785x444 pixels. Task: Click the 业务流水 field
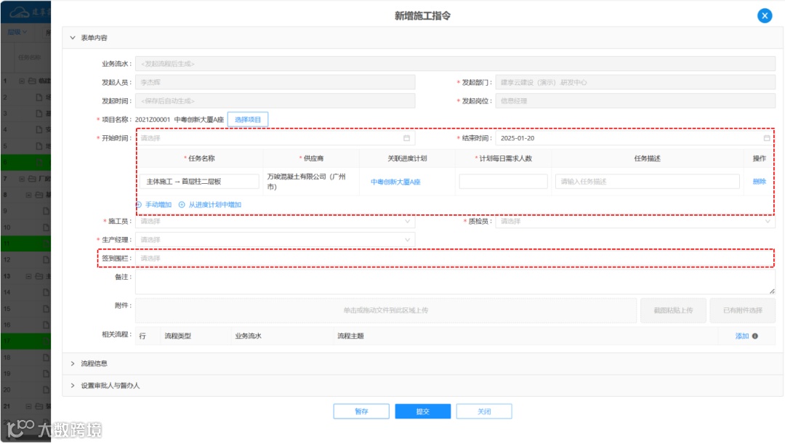[455, 64]
